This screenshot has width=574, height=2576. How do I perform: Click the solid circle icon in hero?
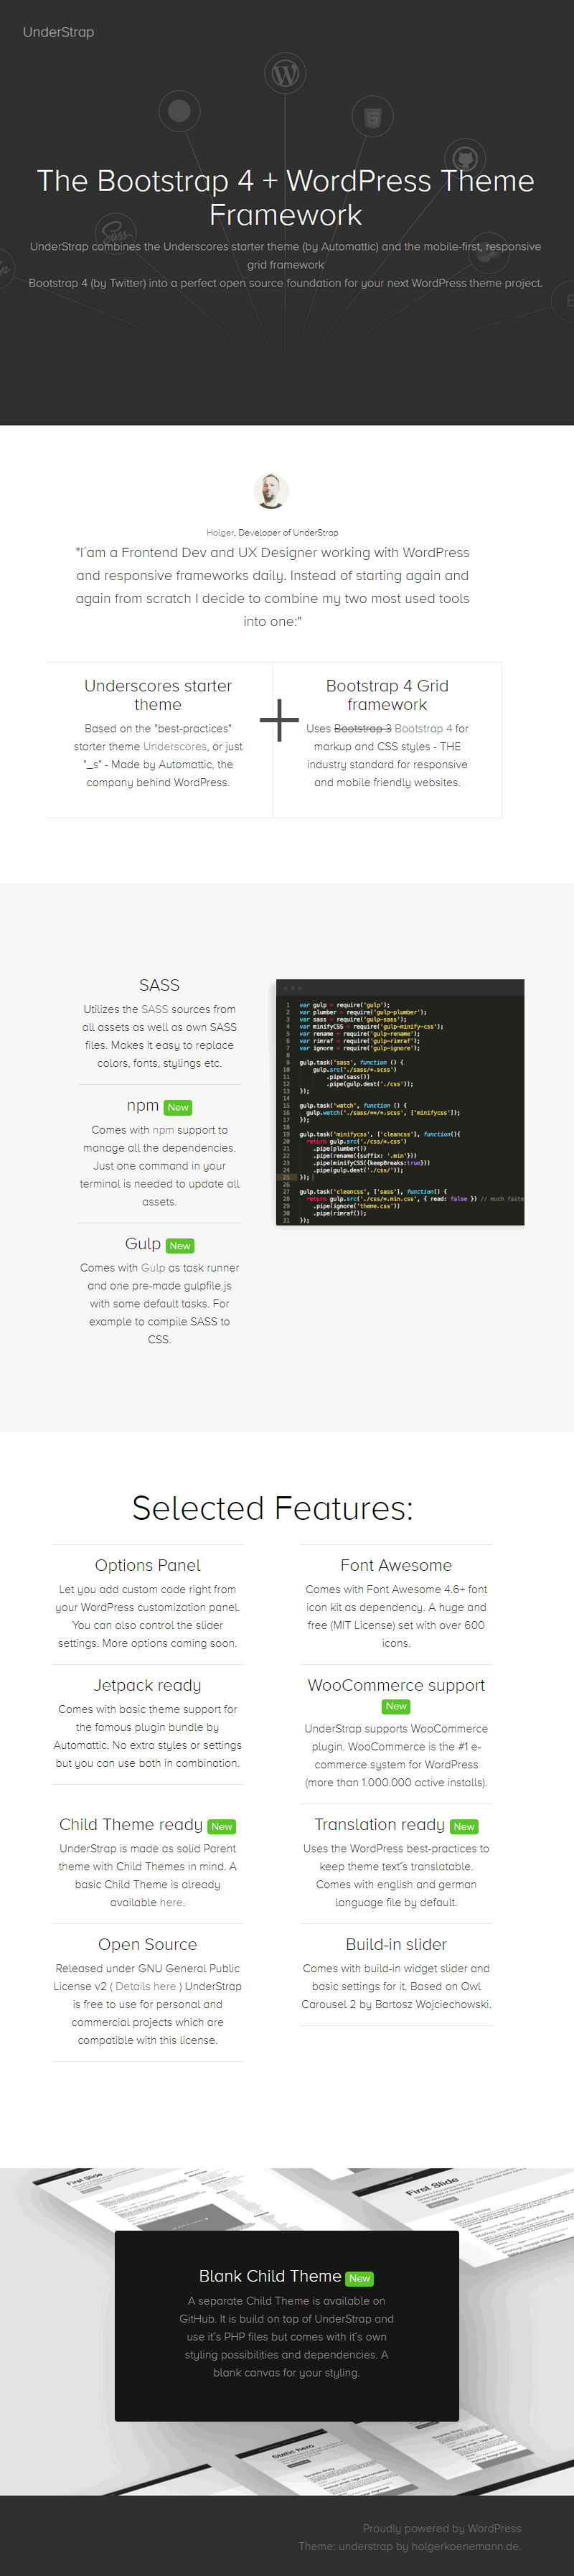[x=179, y=111]
